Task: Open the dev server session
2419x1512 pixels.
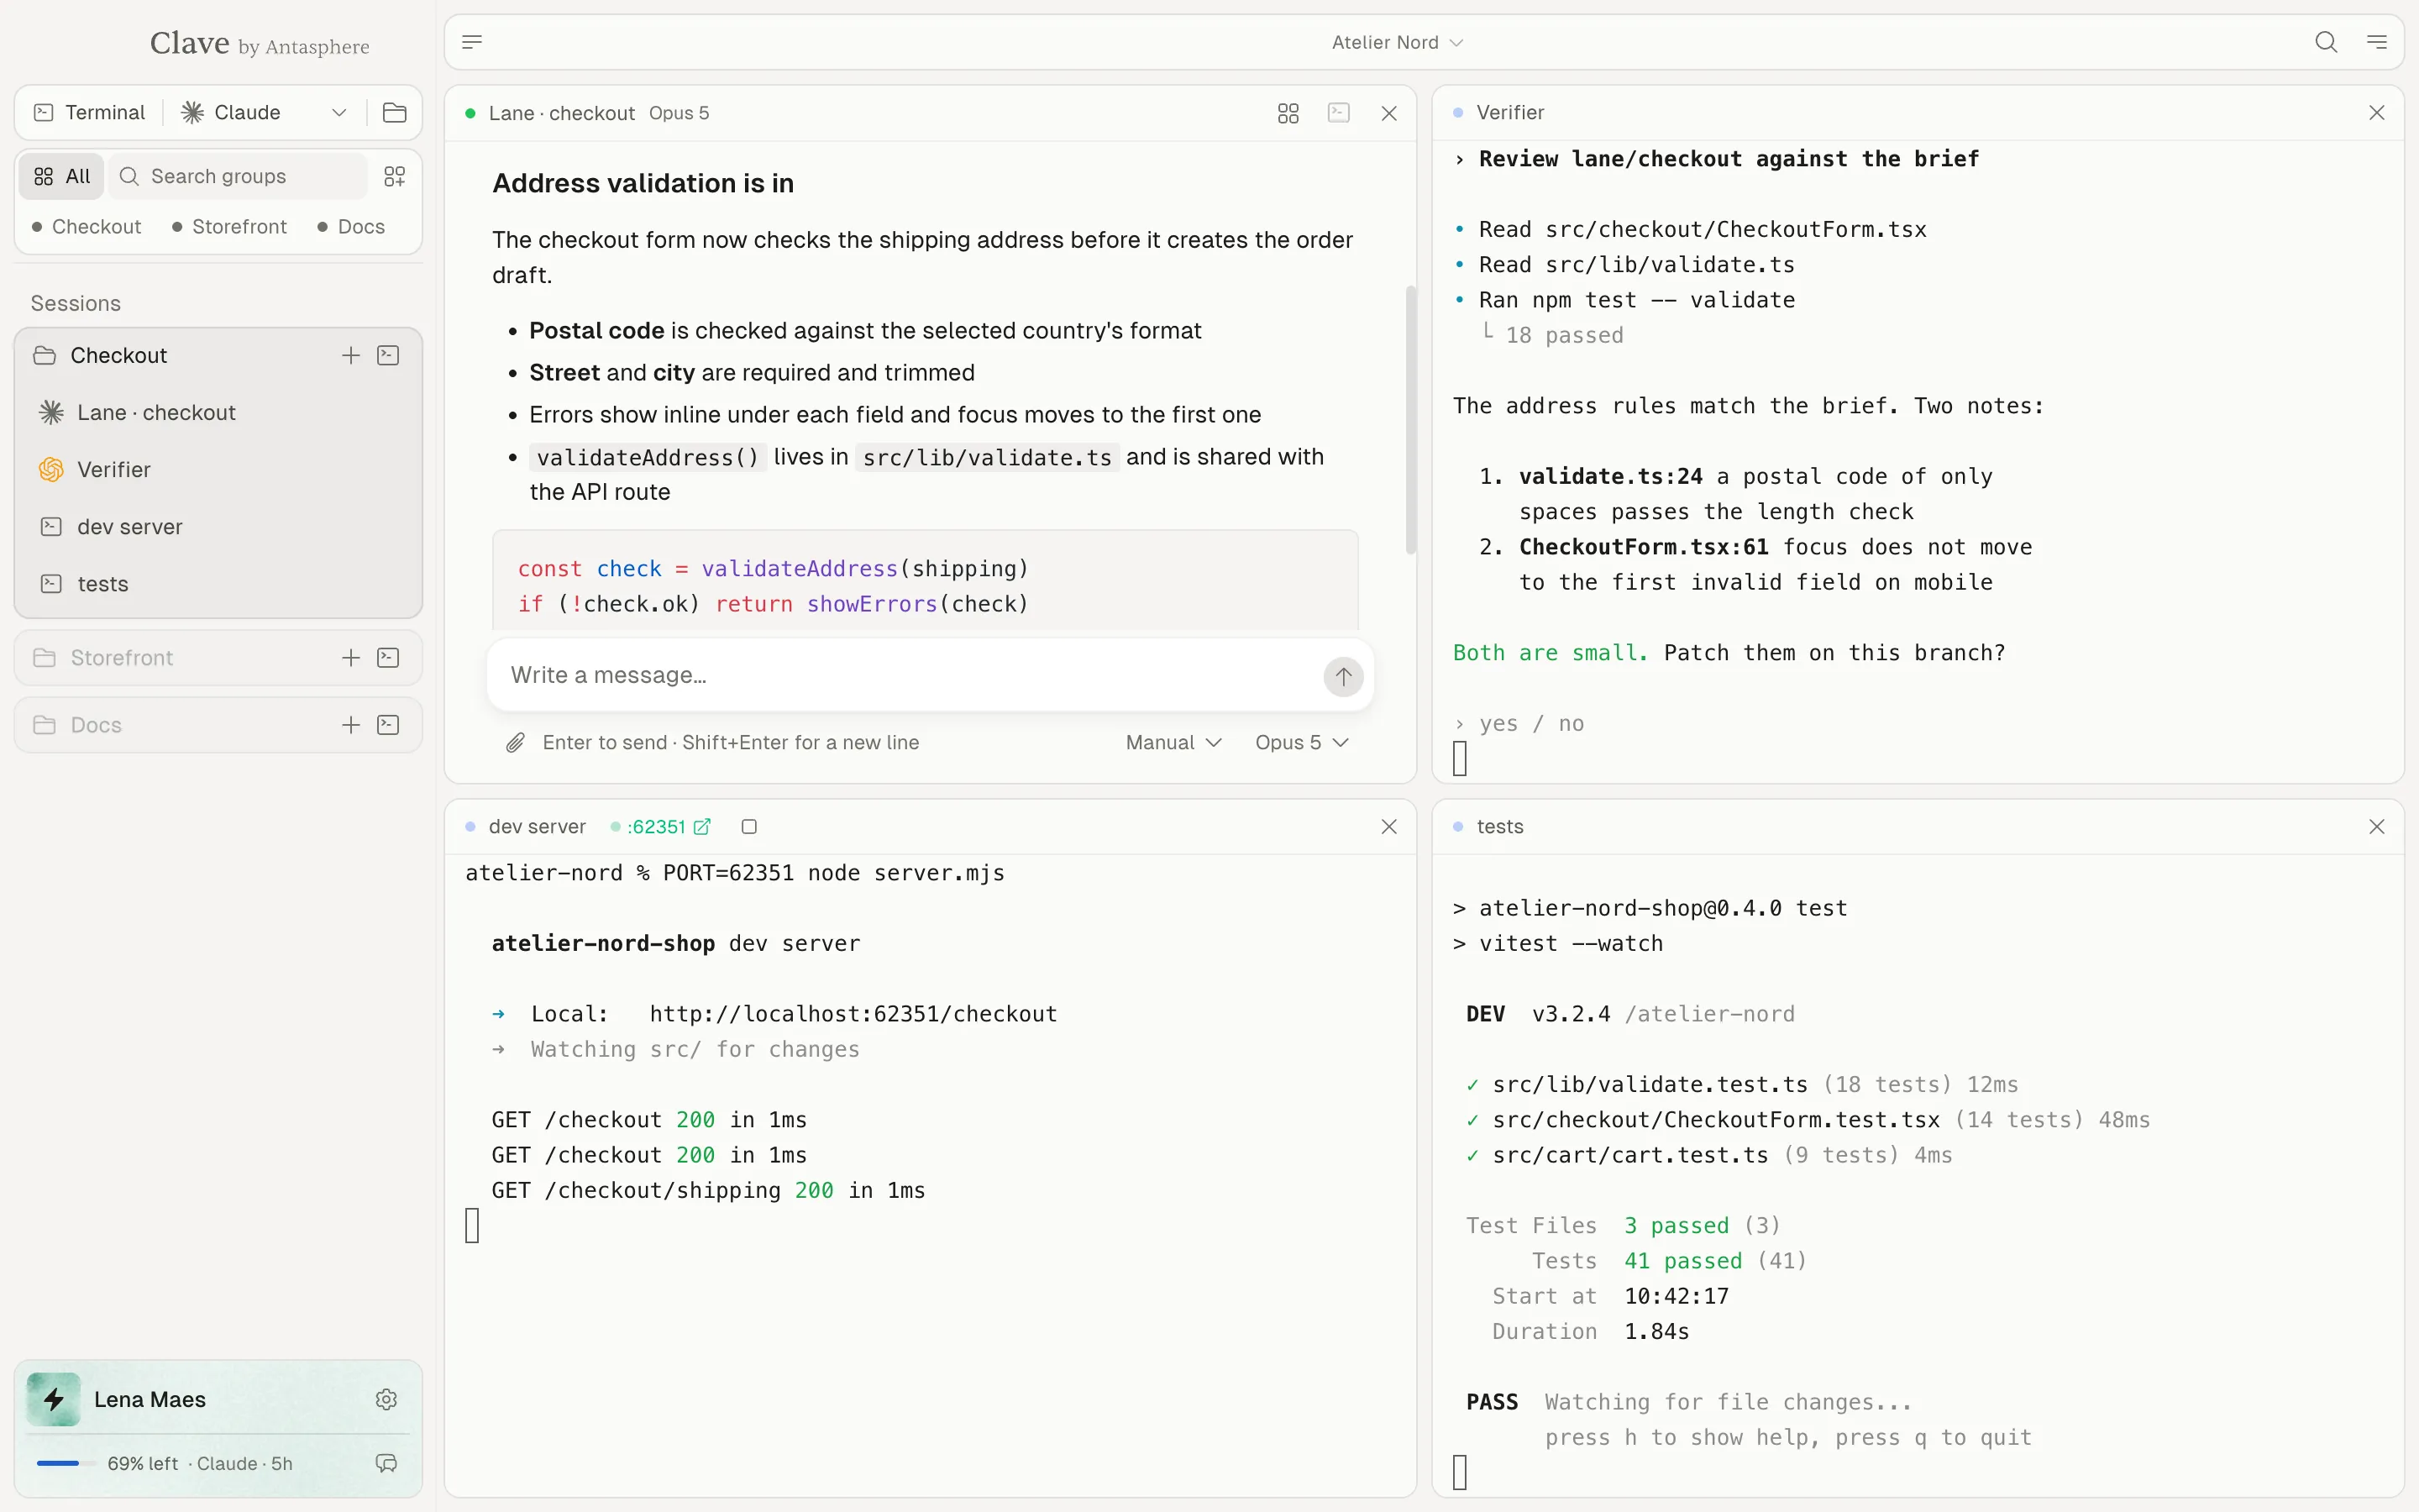Action: 219,526
